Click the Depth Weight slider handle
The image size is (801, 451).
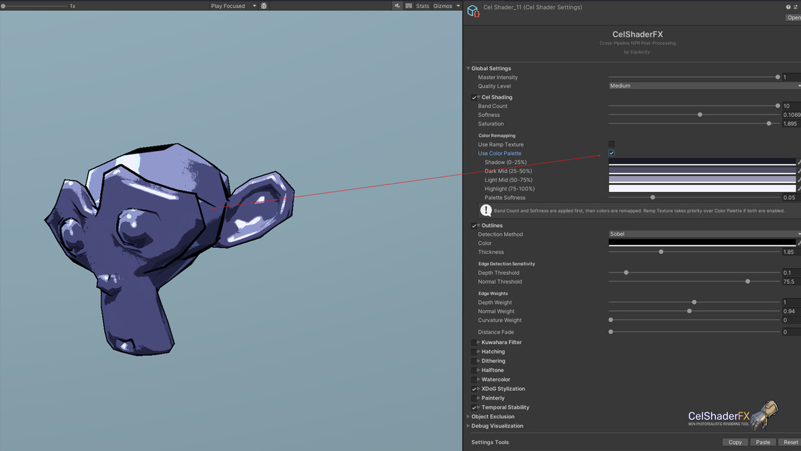[x=694, y=303]
